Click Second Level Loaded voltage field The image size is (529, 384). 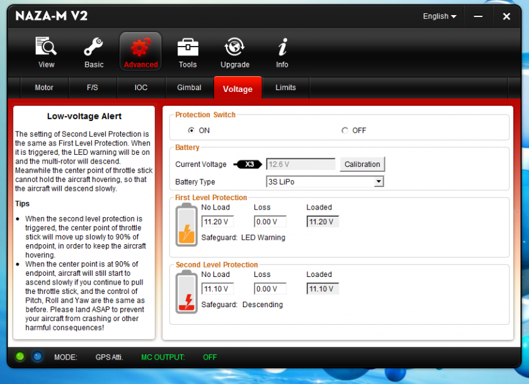point(322,289)
